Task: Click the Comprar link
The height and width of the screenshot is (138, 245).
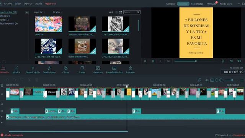Action: [171, 4]
